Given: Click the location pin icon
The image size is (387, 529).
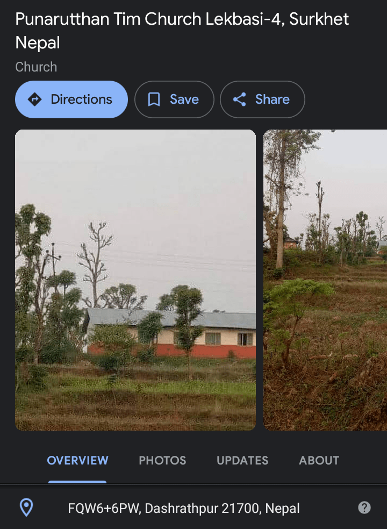Looking at the screenshot, I should click(26, 507).
